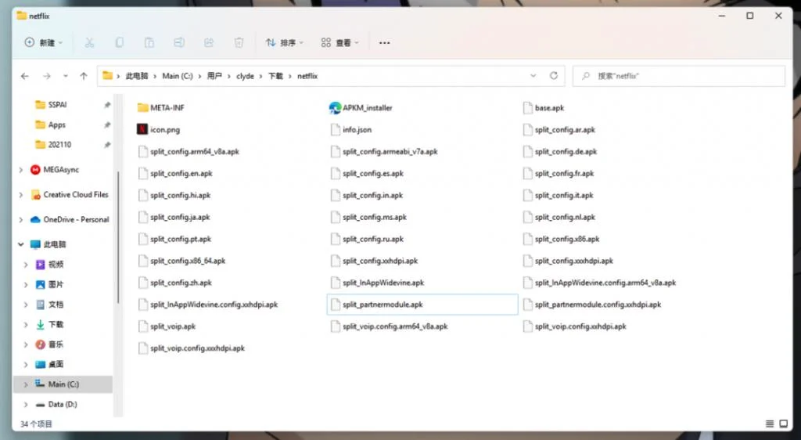Image resolution: width=801 pixels, height=440 pixels.
Task: Click the Copy icon in toolbar
Action: click(119, 43)
